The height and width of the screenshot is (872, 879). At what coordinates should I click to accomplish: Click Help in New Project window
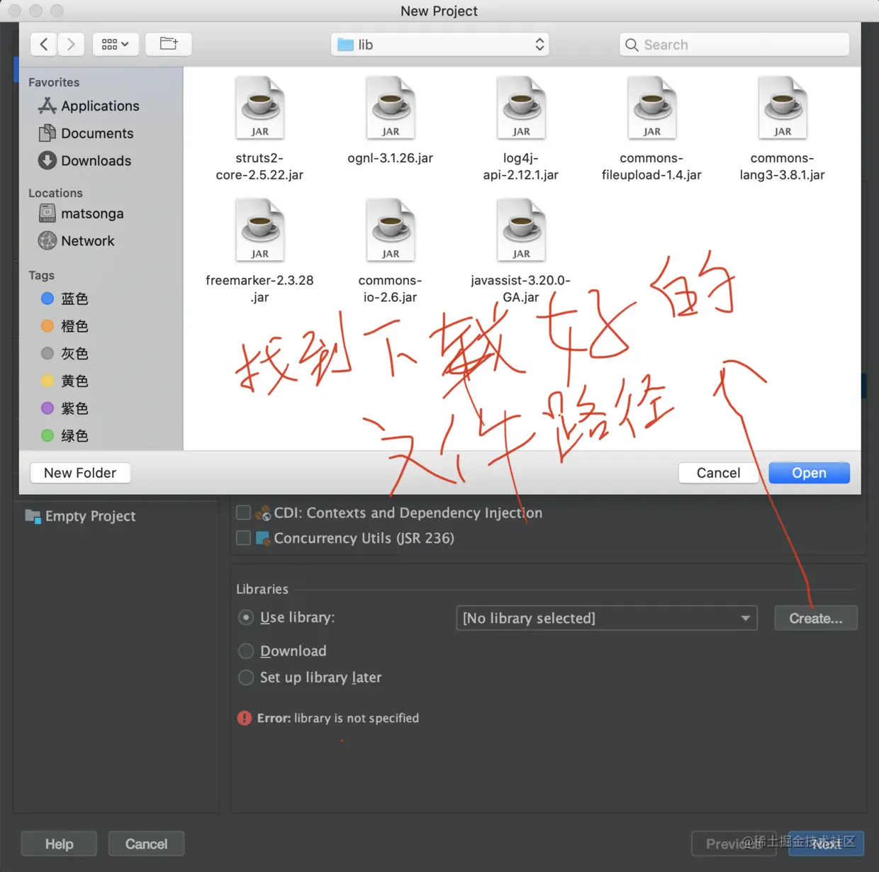(x=59, y=844)
